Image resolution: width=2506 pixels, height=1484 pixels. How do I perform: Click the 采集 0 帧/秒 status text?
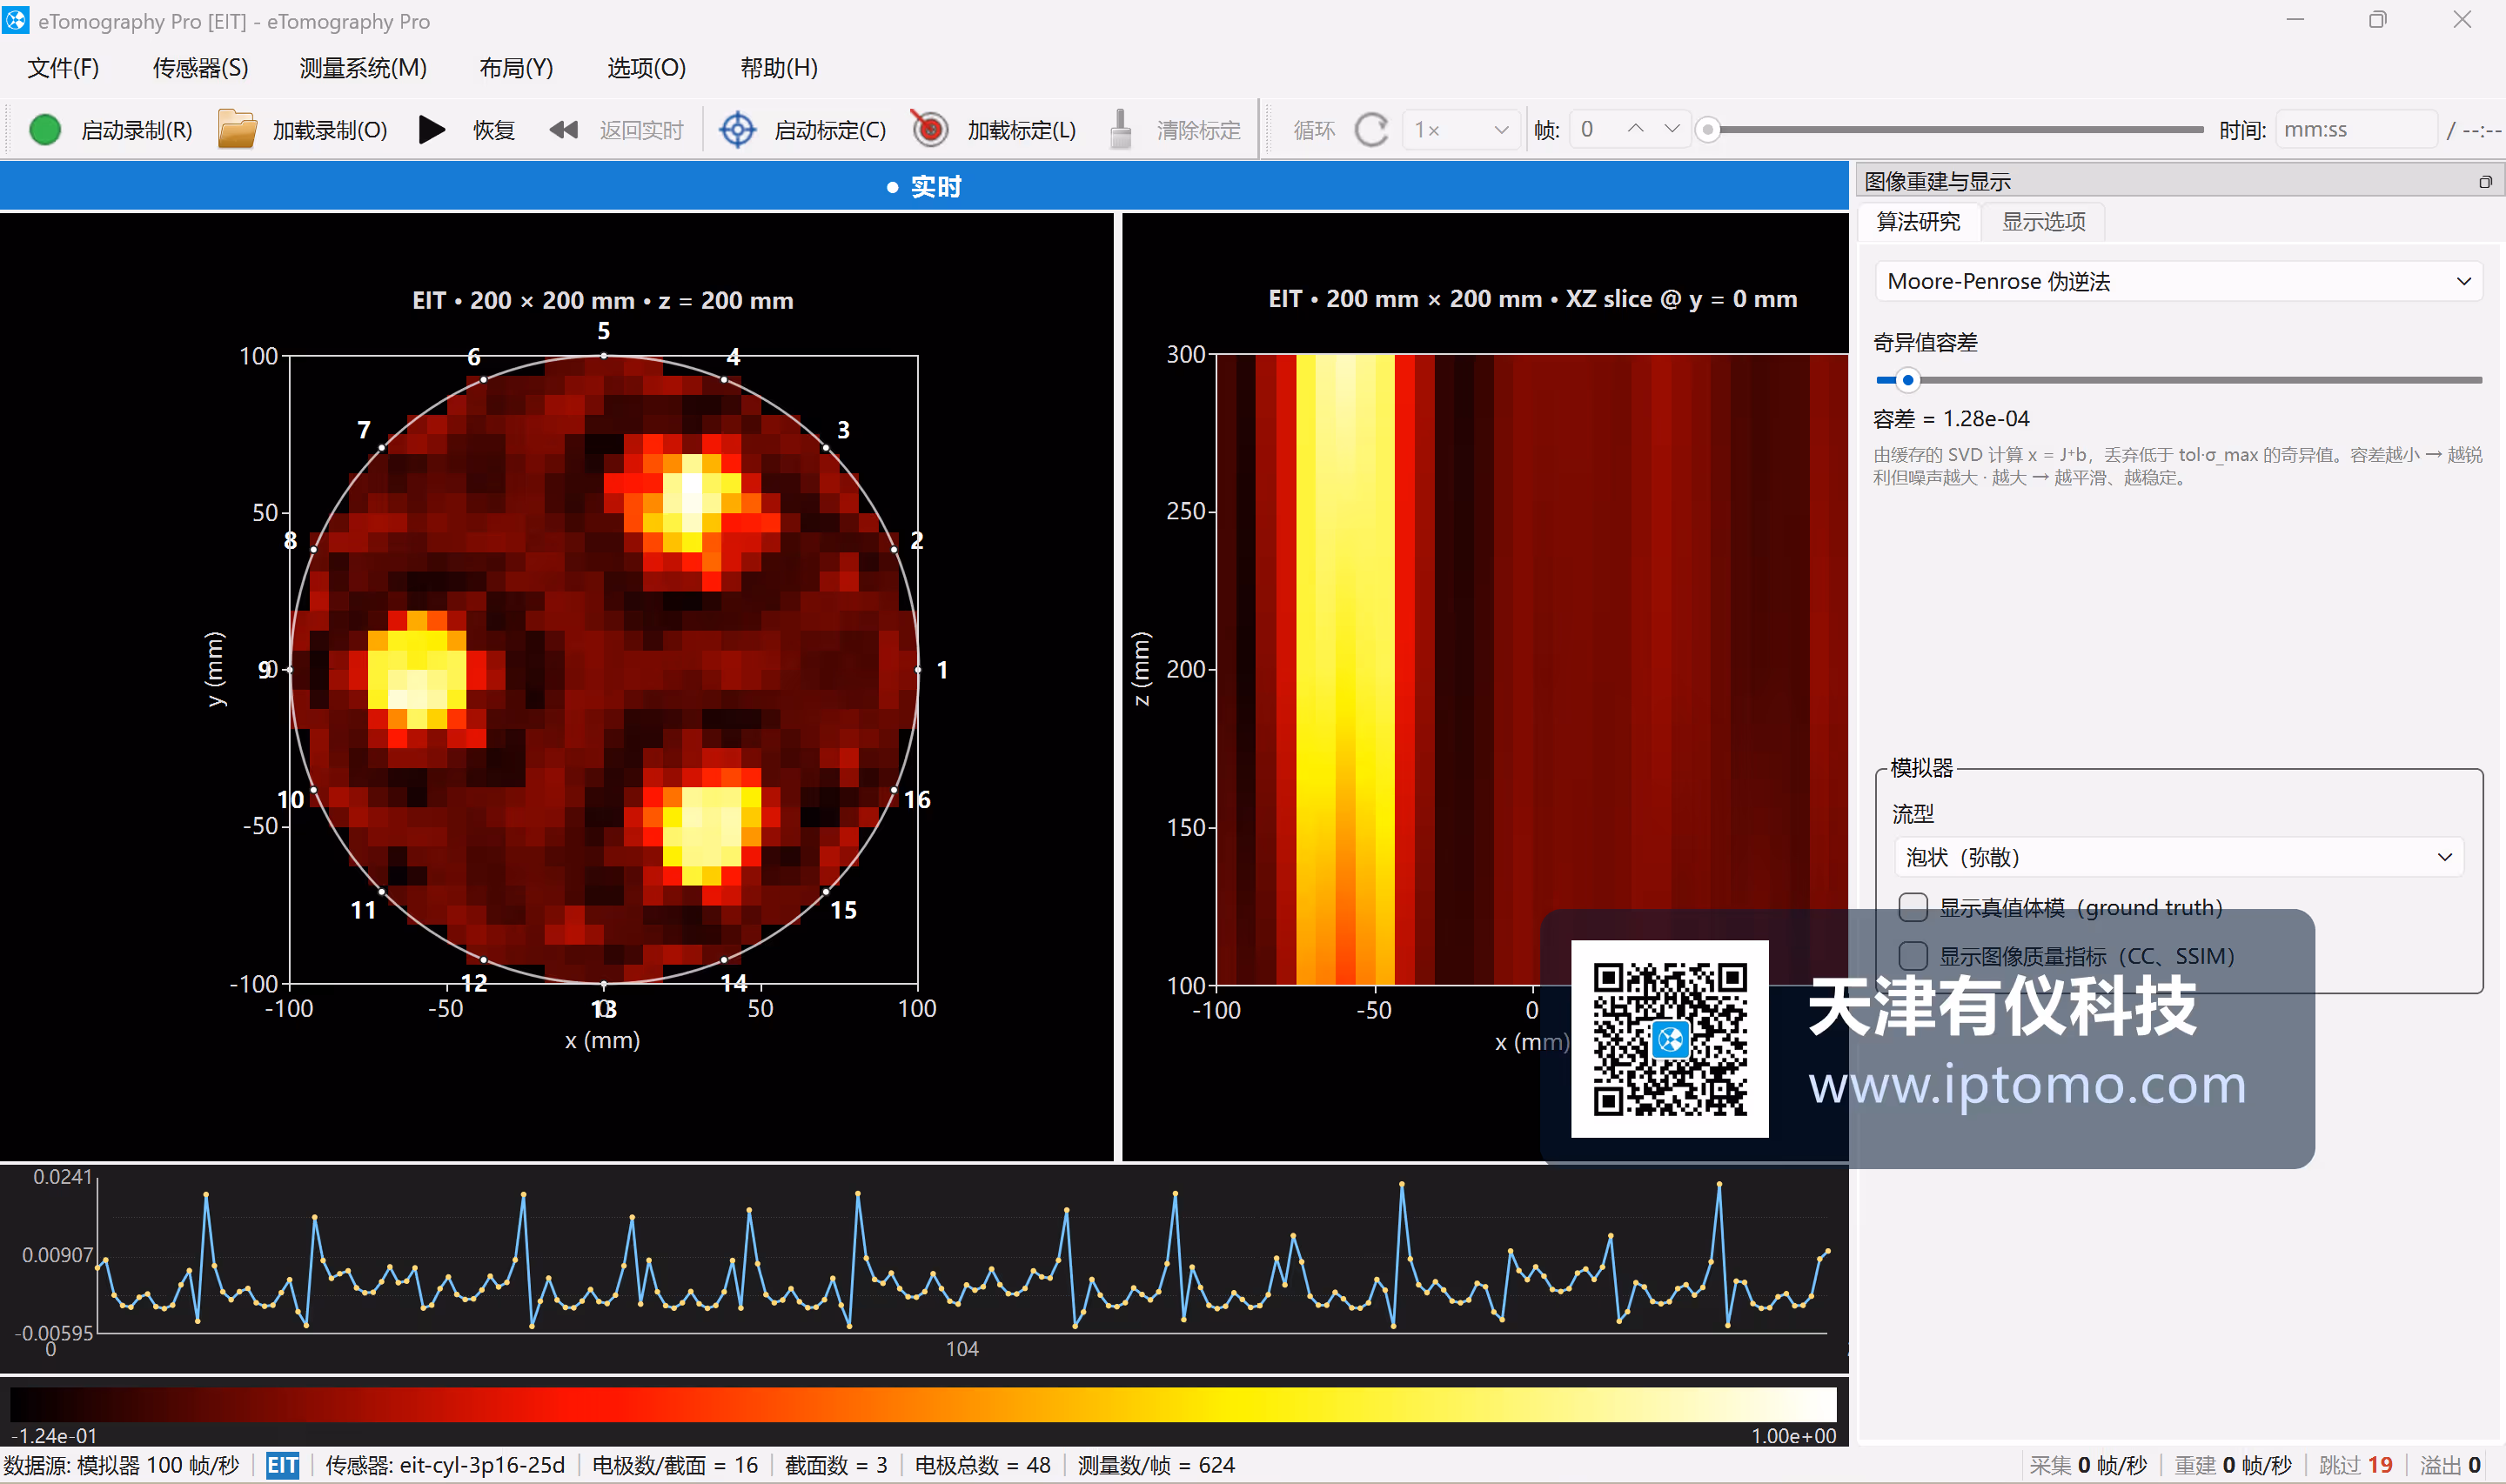point(2088,1466)
